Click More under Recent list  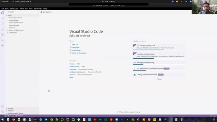click(72, 78)
